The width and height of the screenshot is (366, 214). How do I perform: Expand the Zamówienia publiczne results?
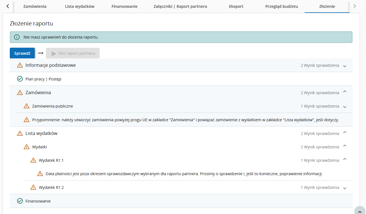345,107
